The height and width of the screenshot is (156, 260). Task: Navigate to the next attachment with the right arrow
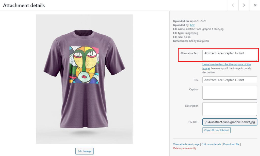coord(244,5)
